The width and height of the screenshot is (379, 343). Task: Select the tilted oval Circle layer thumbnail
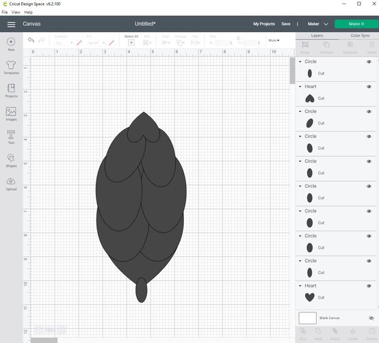pos(310,123)
